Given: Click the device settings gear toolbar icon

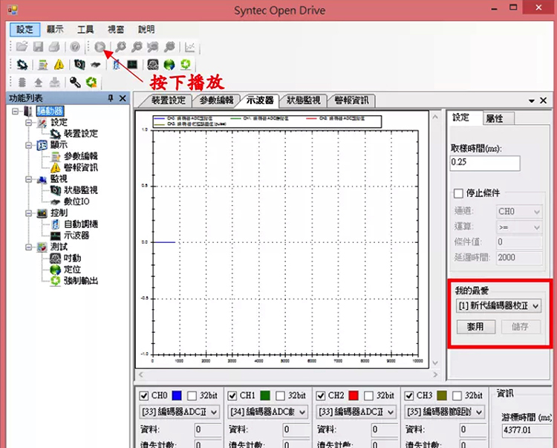Looking at the screenshot, I should [x=22, y=65].
